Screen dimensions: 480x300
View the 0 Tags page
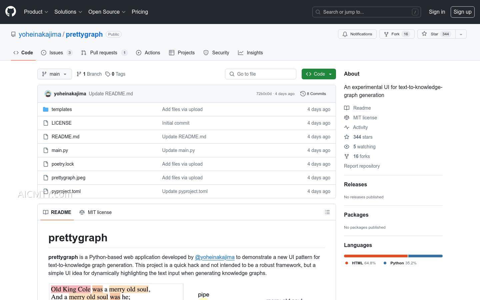115,74
